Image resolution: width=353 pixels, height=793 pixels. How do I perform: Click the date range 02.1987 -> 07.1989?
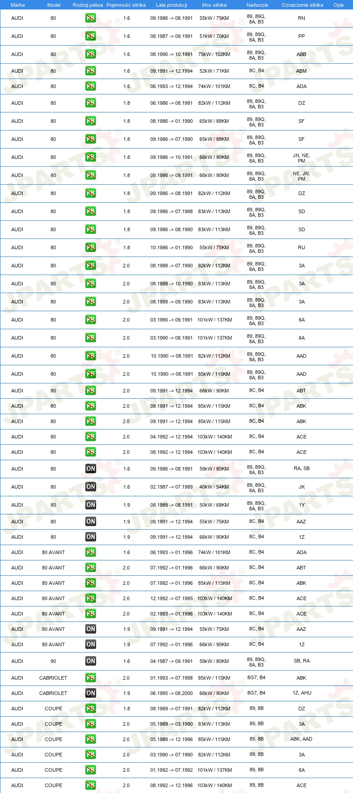click(x=172, y=487)
